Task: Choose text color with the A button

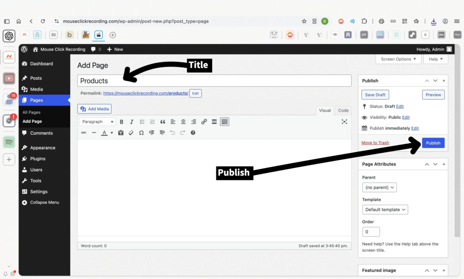Action: pyautogui.click(x=104, y=133)
